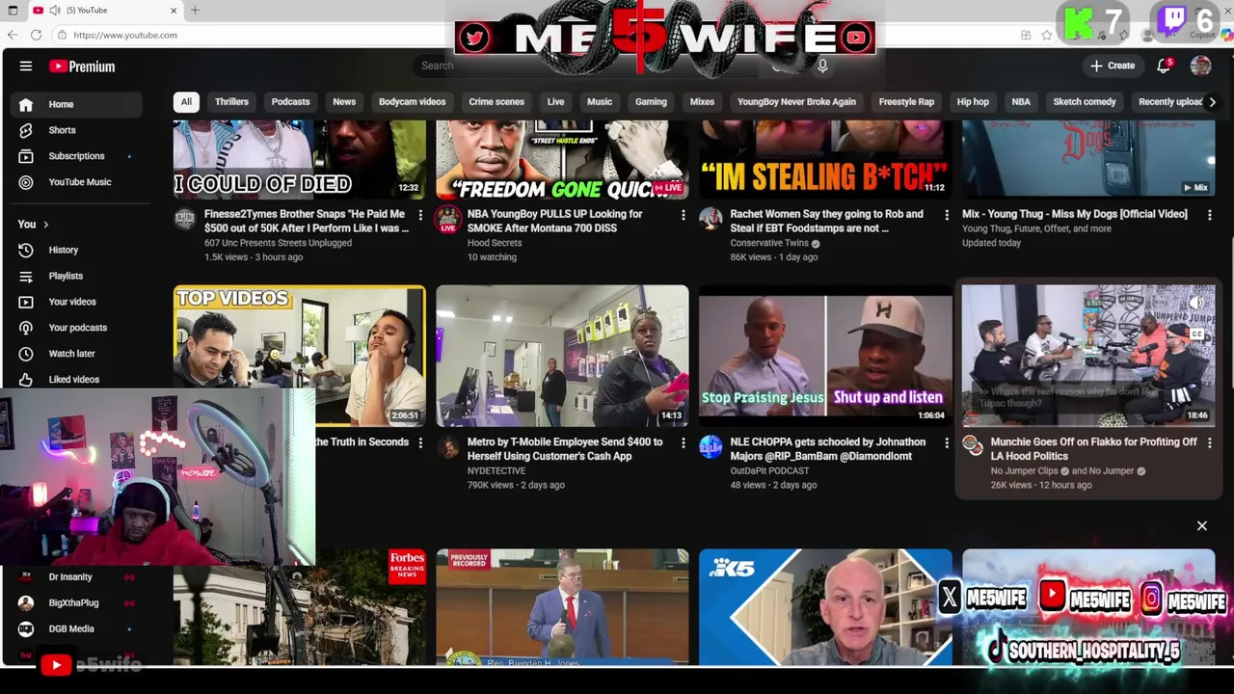Select the Gaming filter chip
This screenshot has height=694, width=1234.
pyautogui.click(x=651, y=101)
